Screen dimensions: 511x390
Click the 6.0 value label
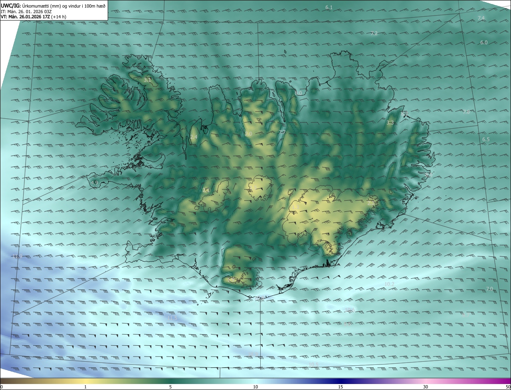coord(484,42)
